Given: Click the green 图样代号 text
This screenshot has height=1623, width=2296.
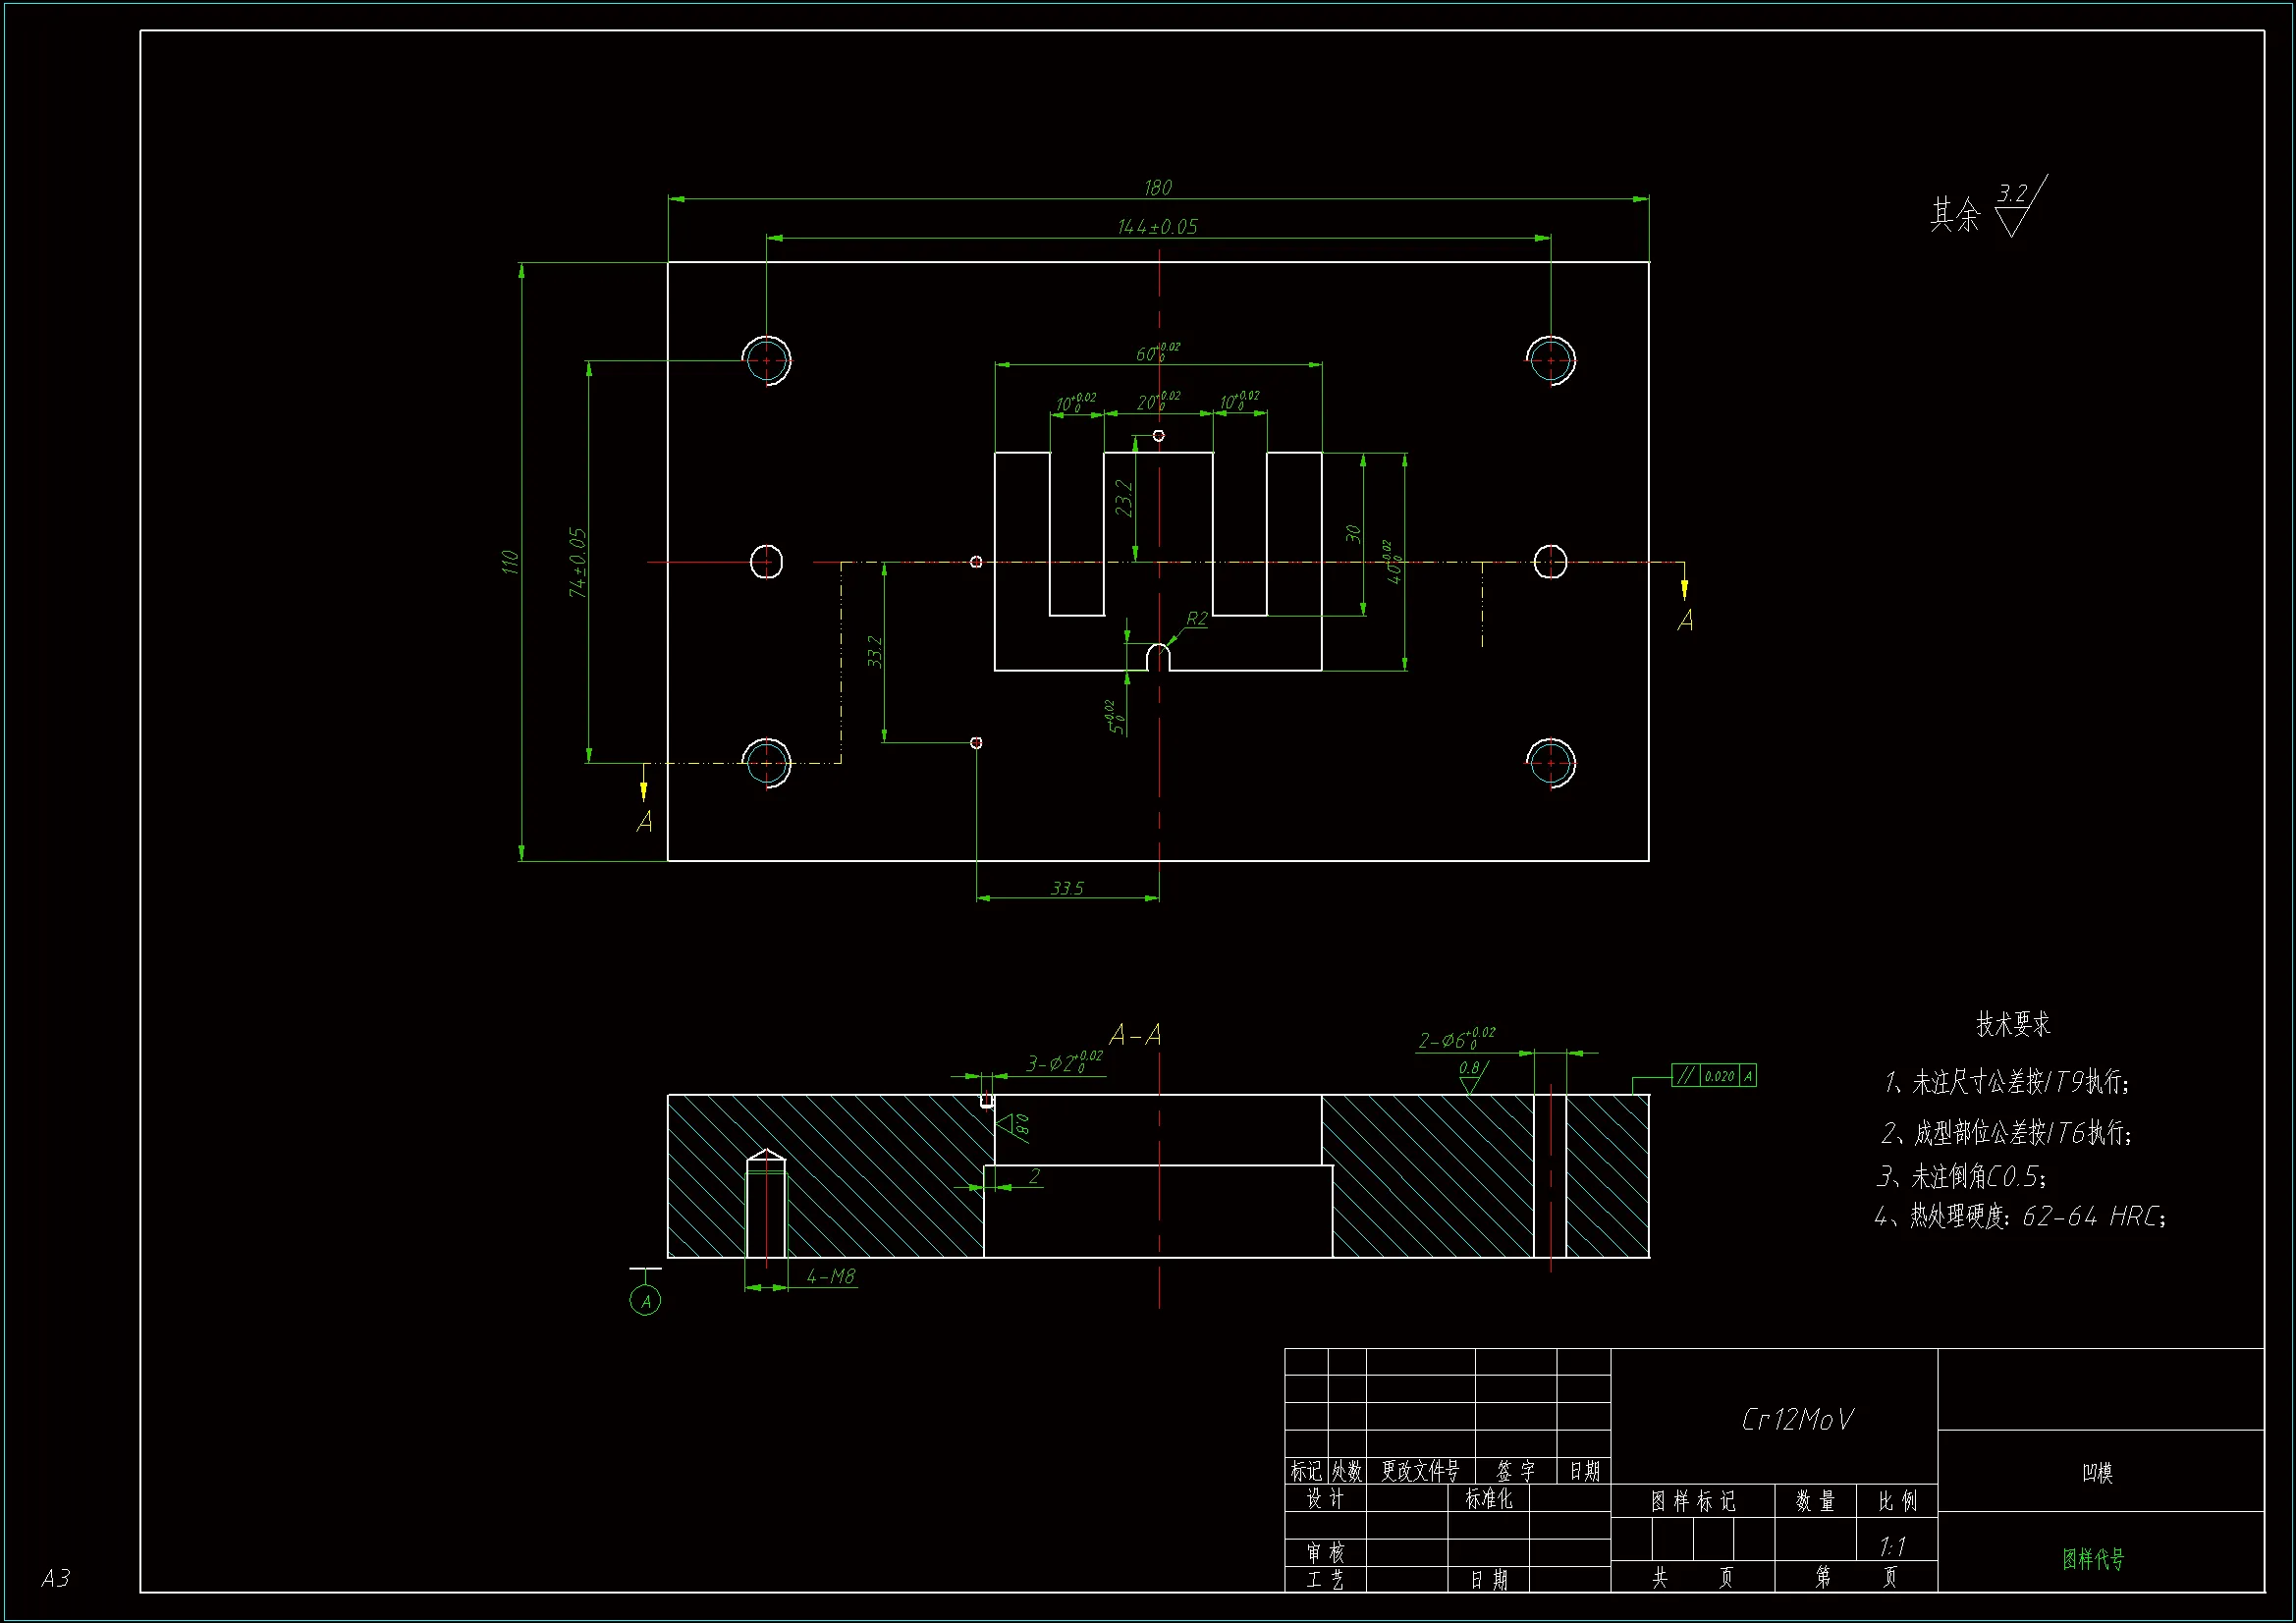Looking at the screenshot, I should 2092,1559.
